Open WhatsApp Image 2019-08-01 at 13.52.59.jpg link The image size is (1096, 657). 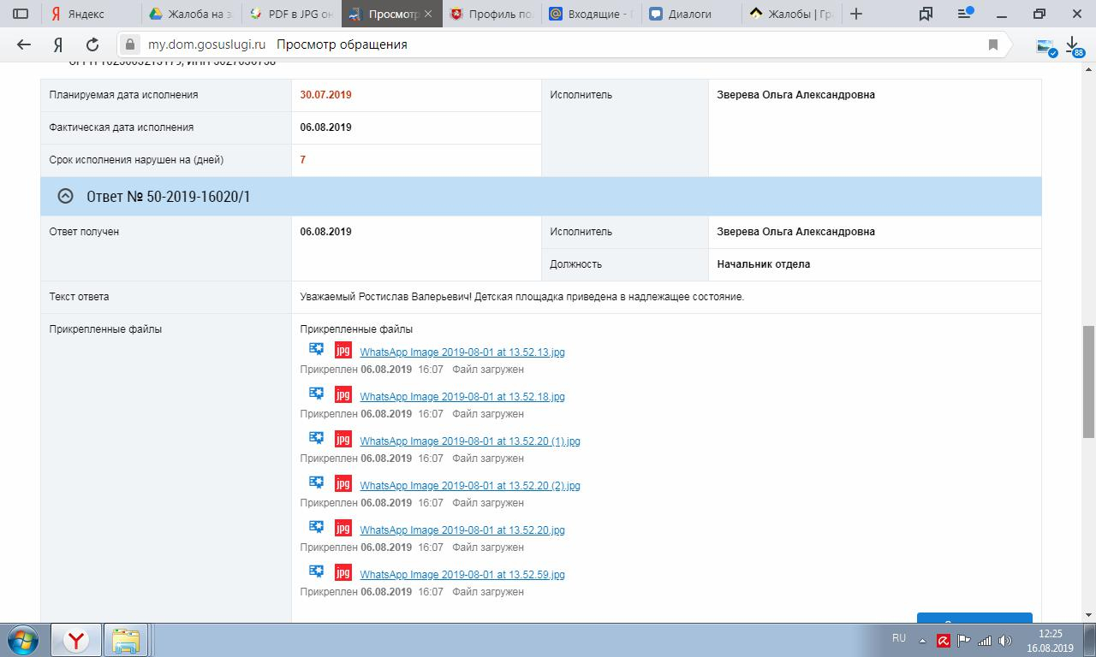(x=462, y=575)
